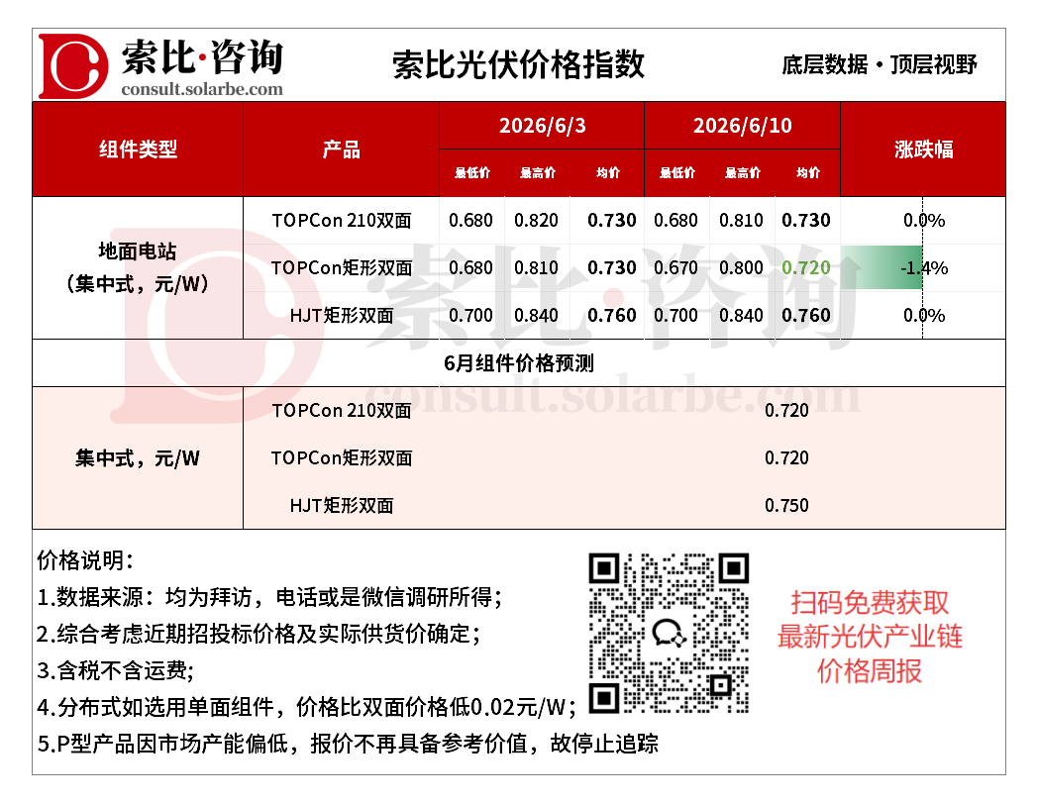Click the title 索比光伏价格指数

tap(518, 64)
